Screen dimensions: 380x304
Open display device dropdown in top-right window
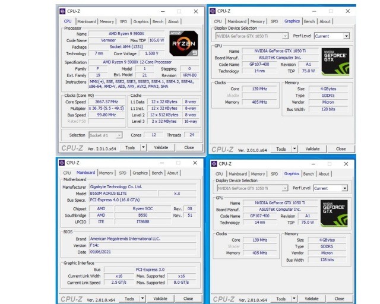click(x=252, y=36)
